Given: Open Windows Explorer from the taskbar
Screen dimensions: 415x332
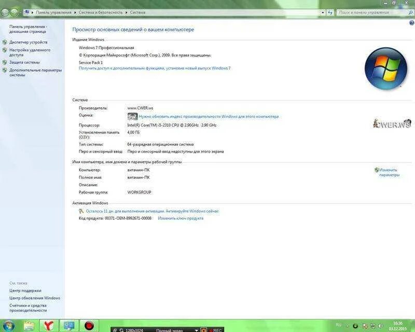Looking at the screenshot, I should pyautogui.click(x=29, y=326).
